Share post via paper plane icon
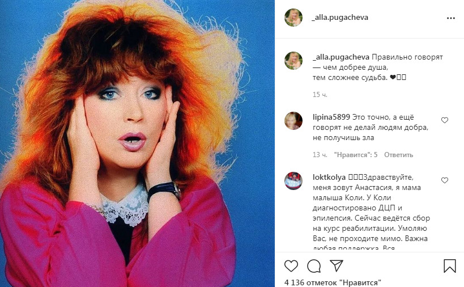Viewport: 464px width, 287px height. click(337, 265)
